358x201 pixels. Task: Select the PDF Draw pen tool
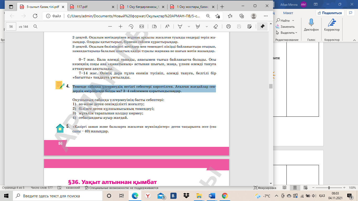[x=180, y=26]
